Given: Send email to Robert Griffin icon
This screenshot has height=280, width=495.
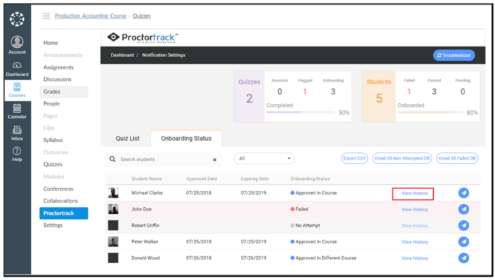Looking at the screenshot, I should pos(464,226).
